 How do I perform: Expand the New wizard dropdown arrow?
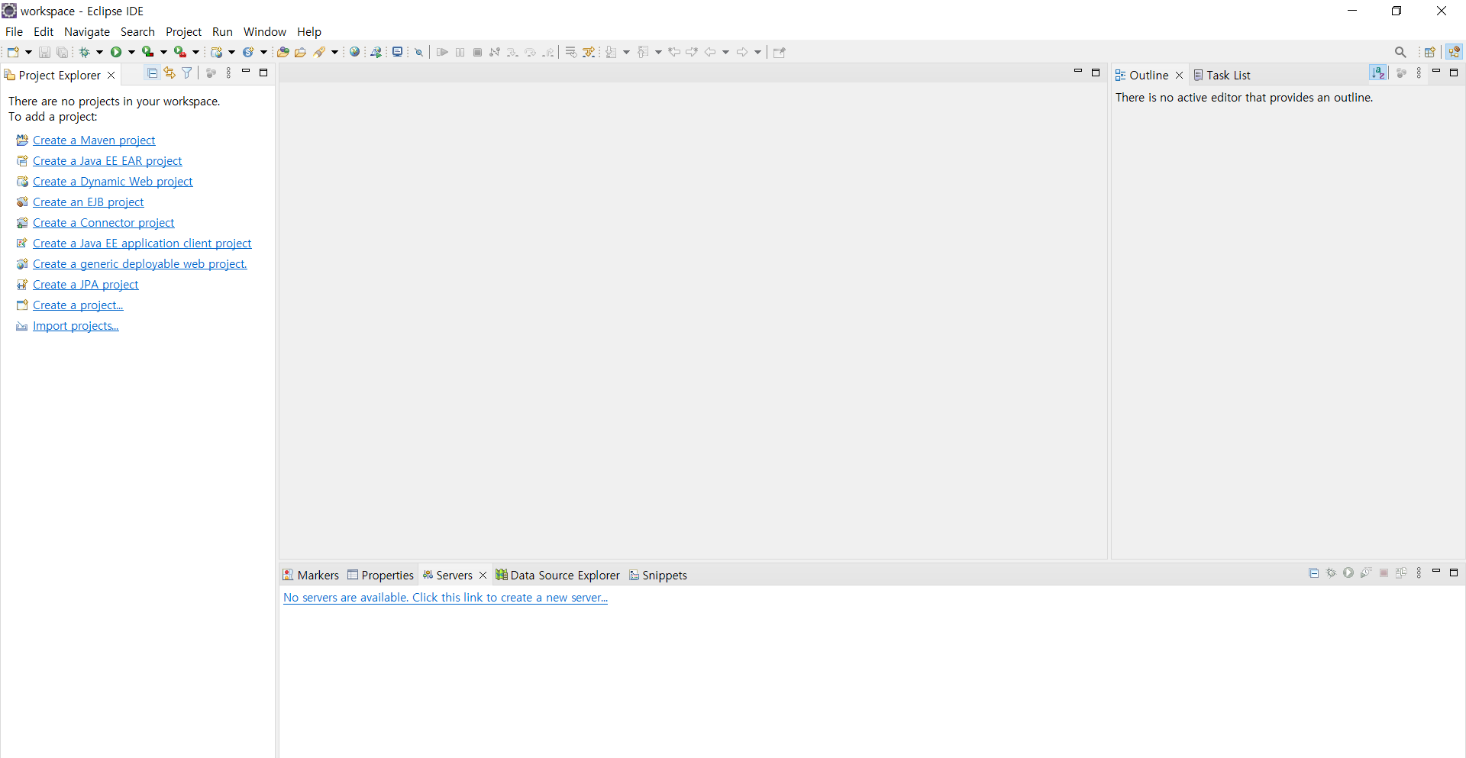click(28, 52)
